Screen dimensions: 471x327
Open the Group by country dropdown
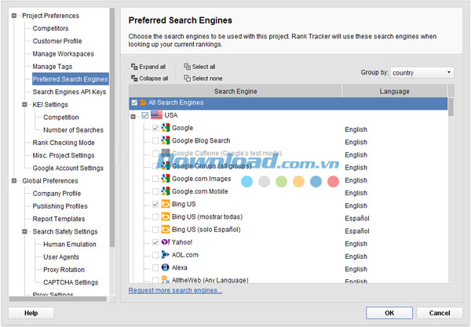[x=422, y=73]
